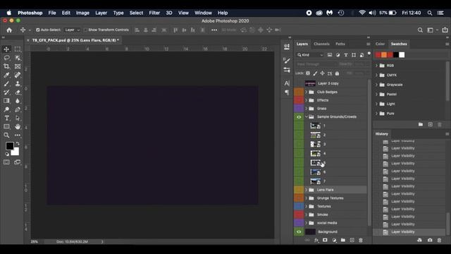Open Share icon in top right

pyautogui.click(x=445, y=30)
